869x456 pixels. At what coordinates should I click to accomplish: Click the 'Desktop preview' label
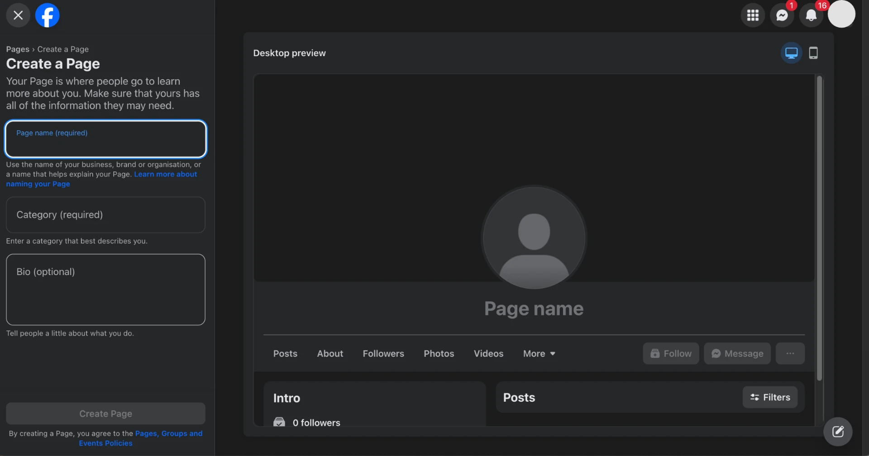click(290, 53)
